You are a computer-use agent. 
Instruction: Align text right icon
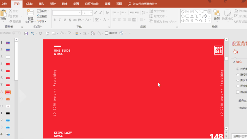tap(124, 20)
